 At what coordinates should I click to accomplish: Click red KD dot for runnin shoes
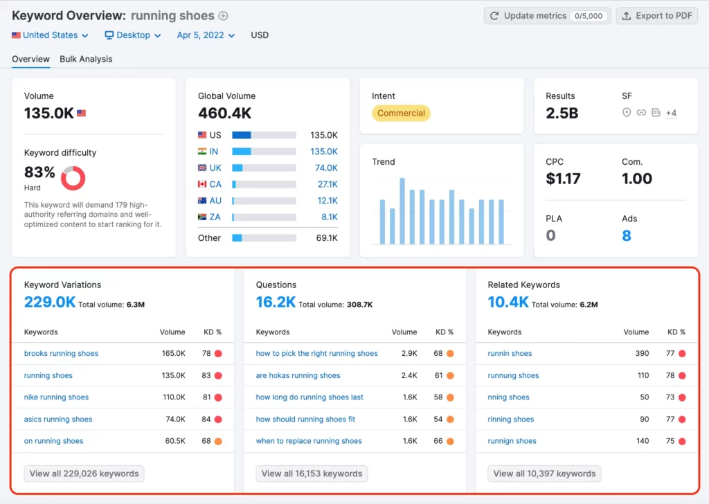(x=682, y=354)
